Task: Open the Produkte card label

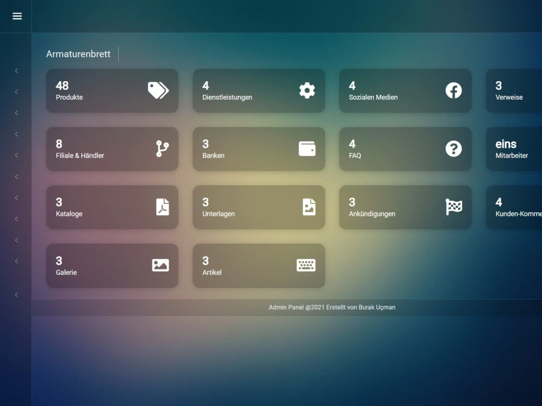Action: (69, 97)
